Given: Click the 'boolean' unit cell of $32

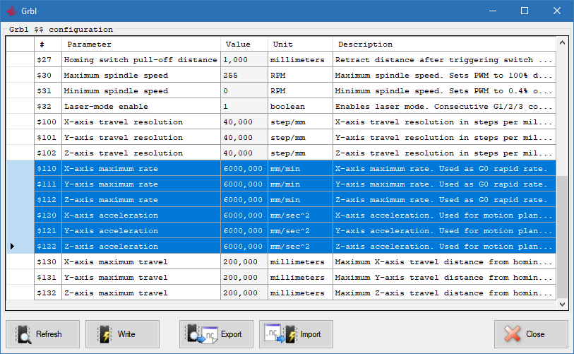Looking at the screenshot, I should (300, 106).
